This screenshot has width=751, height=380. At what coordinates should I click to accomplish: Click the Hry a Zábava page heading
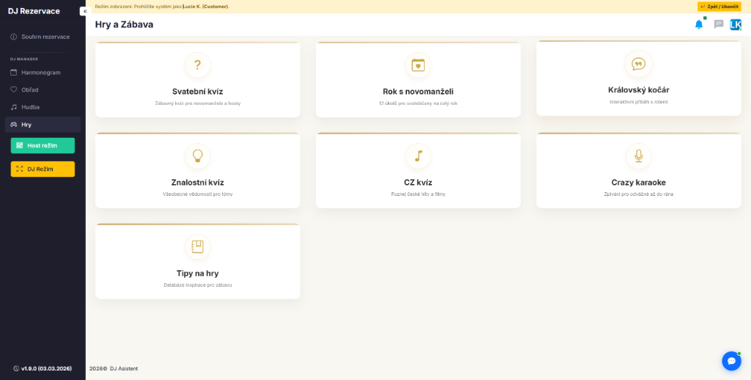[124, 24]
